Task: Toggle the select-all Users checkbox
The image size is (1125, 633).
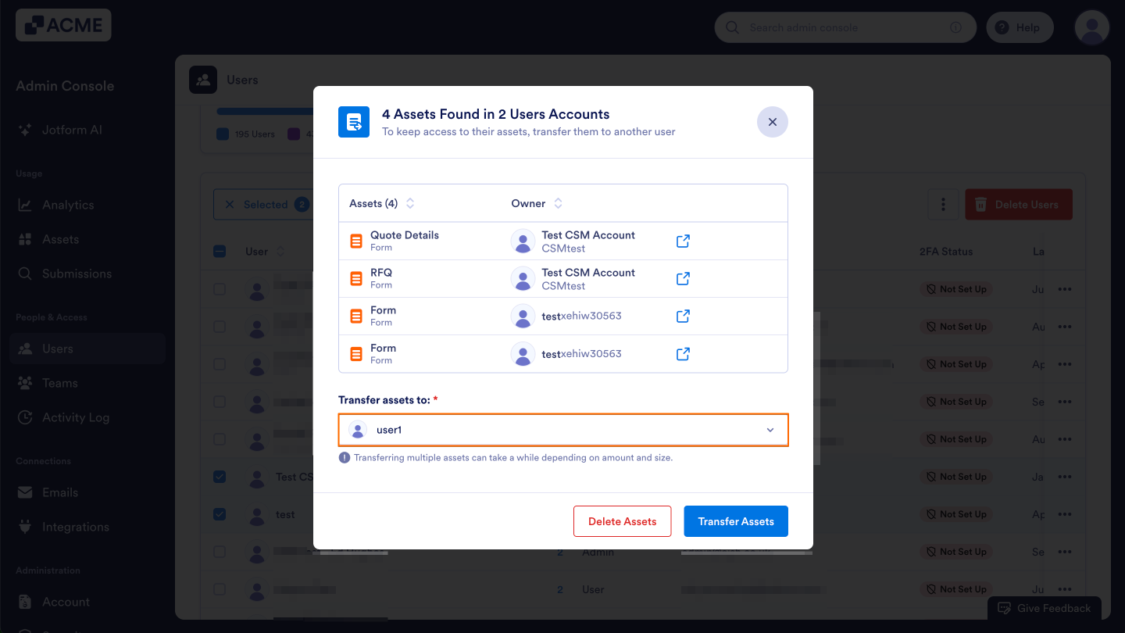Action: [220, 251]
